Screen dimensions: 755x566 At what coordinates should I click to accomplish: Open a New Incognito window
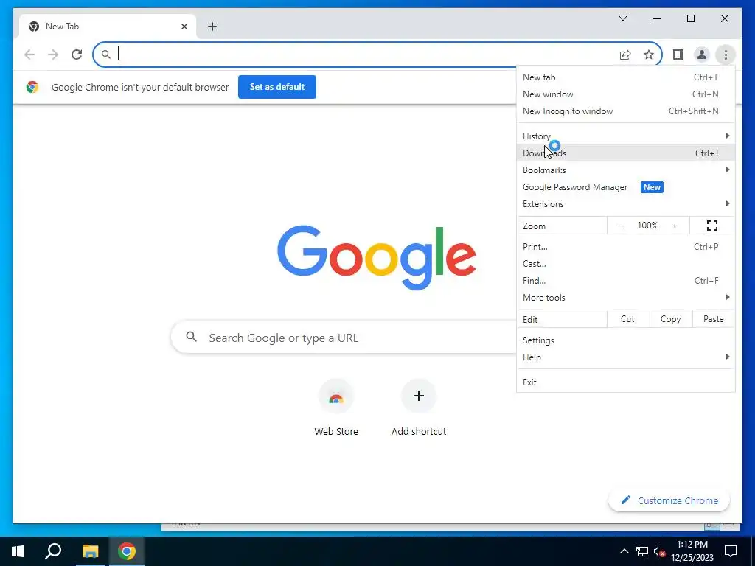coord(625,111)
